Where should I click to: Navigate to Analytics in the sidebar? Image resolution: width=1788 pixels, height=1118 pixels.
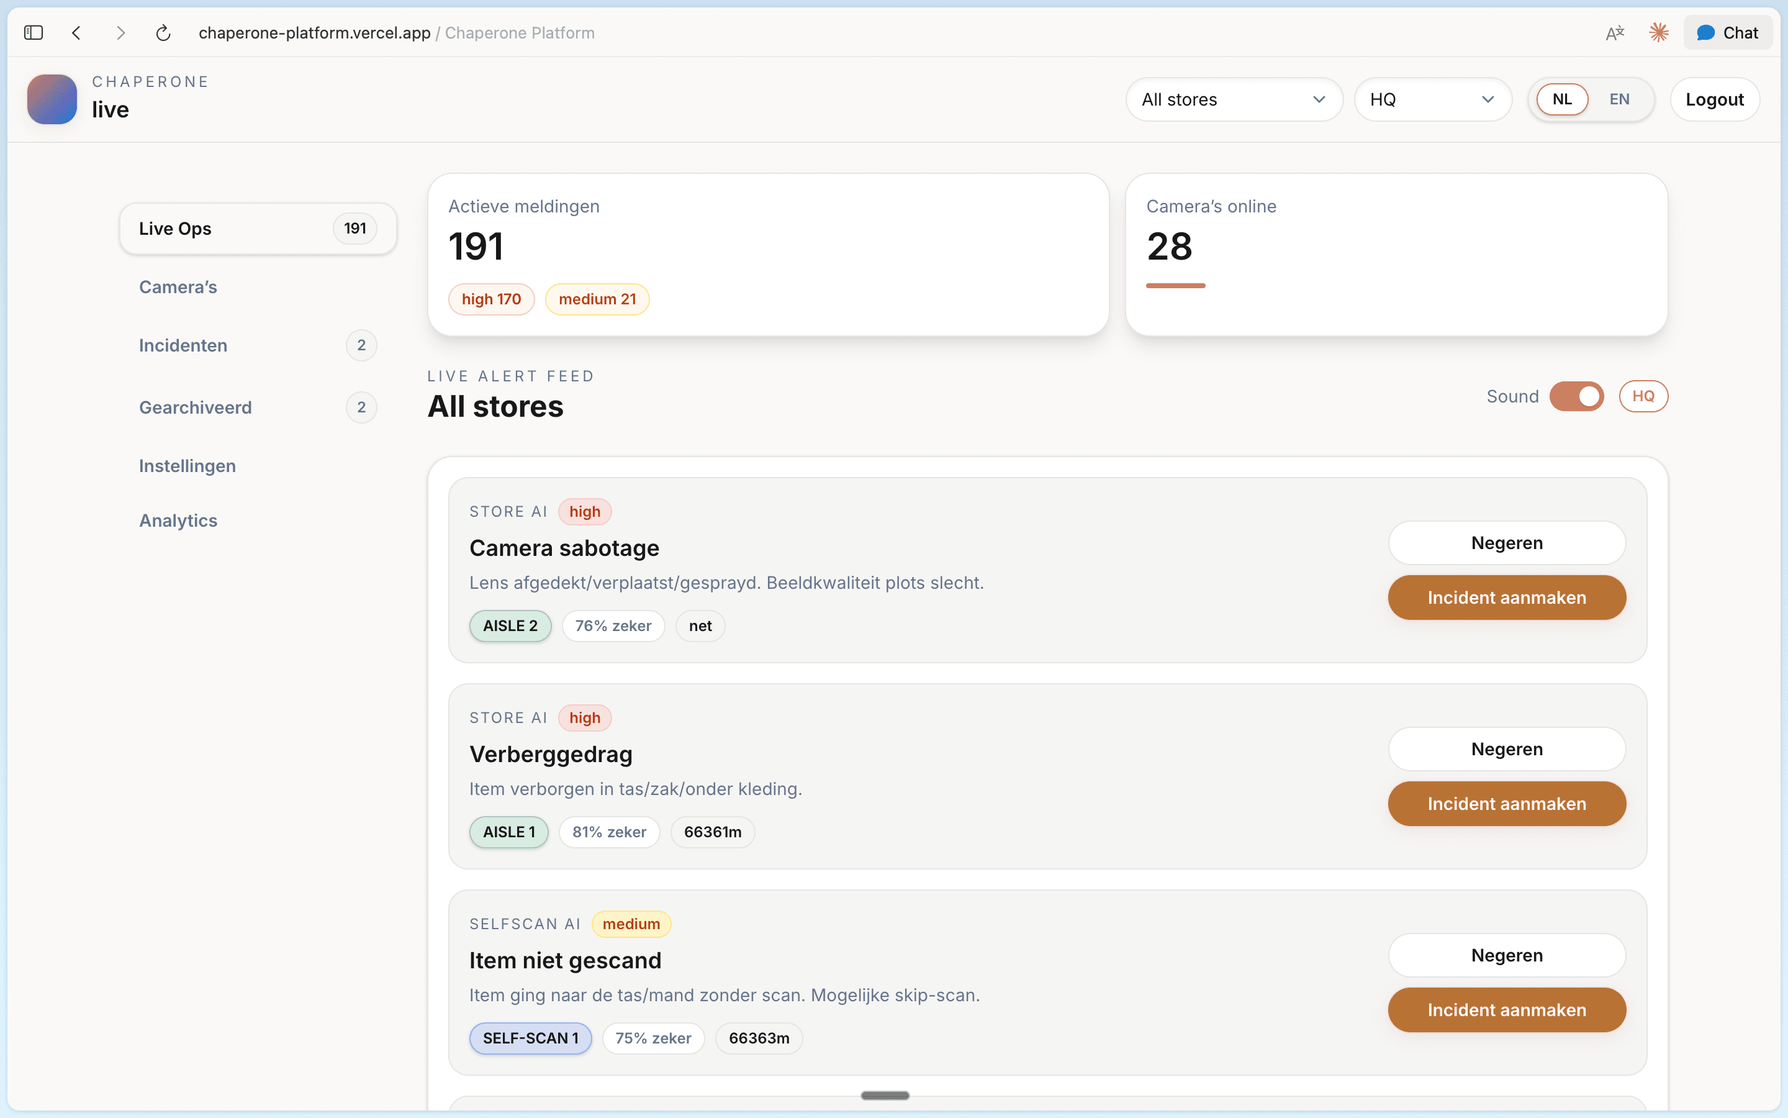pyautogui.click(x=178, y=520)
